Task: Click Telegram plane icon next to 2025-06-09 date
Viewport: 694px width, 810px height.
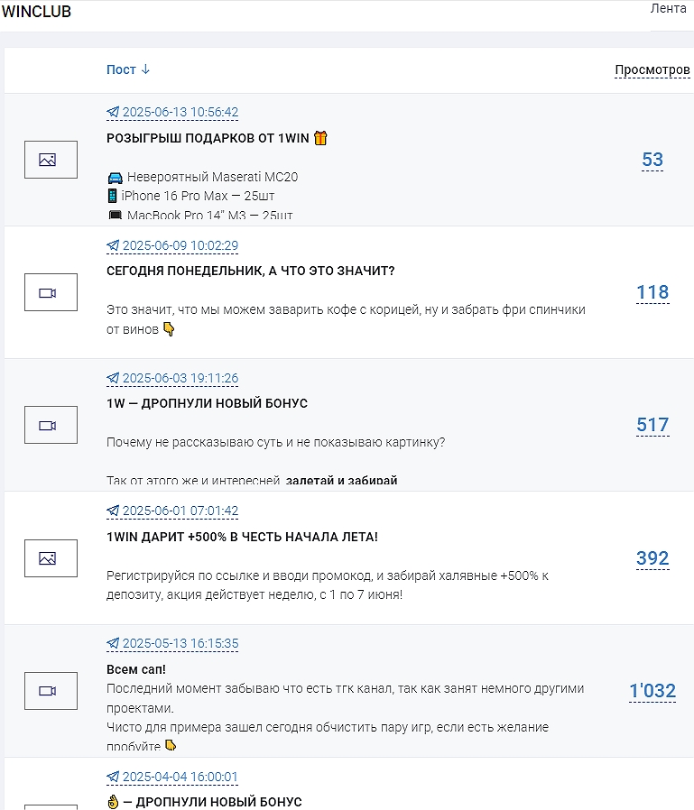Action: [x=113, y=245]
